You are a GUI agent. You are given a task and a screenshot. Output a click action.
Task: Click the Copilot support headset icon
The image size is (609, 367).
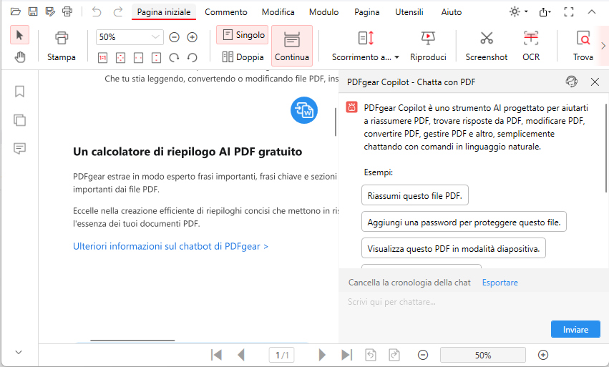pyautogui.click(x=572, y=82)
